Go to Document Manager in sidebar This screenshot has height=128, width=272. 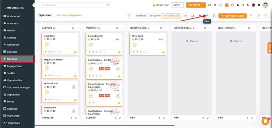(18, 87)
